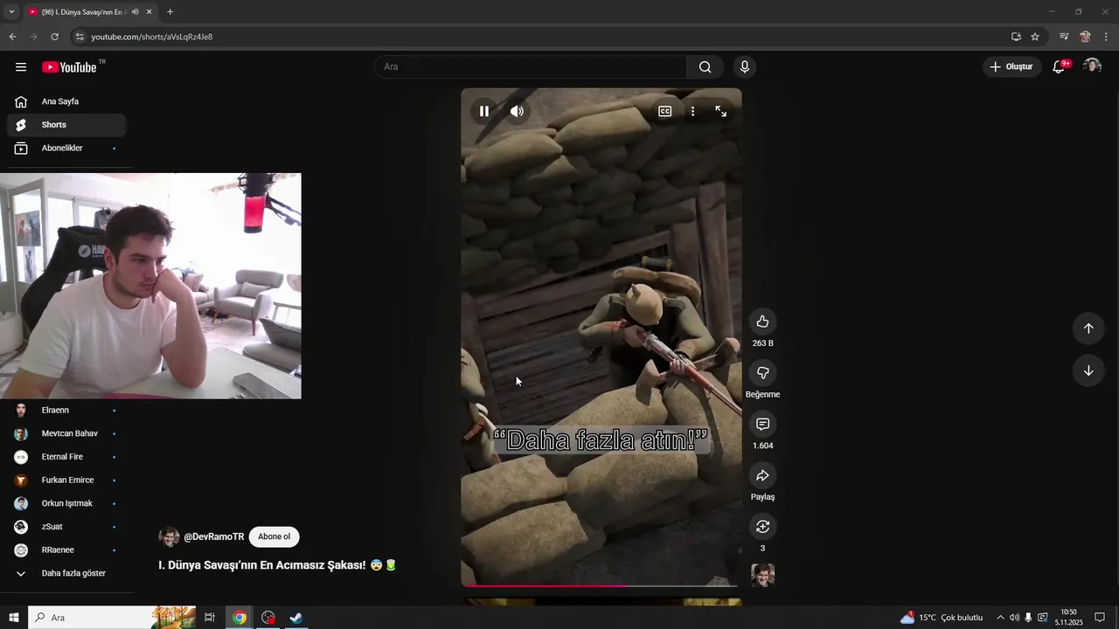Open the sound source thumbnail
This screenshot has width=1119, height=629.
[x=762, y=575]
